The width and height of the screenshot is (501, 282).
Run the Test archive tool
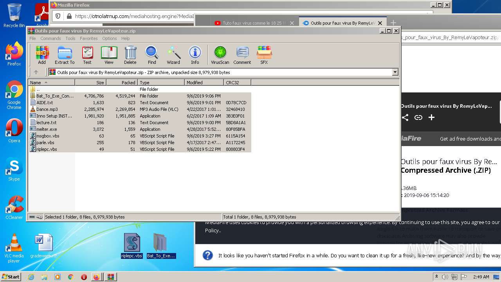87,55
